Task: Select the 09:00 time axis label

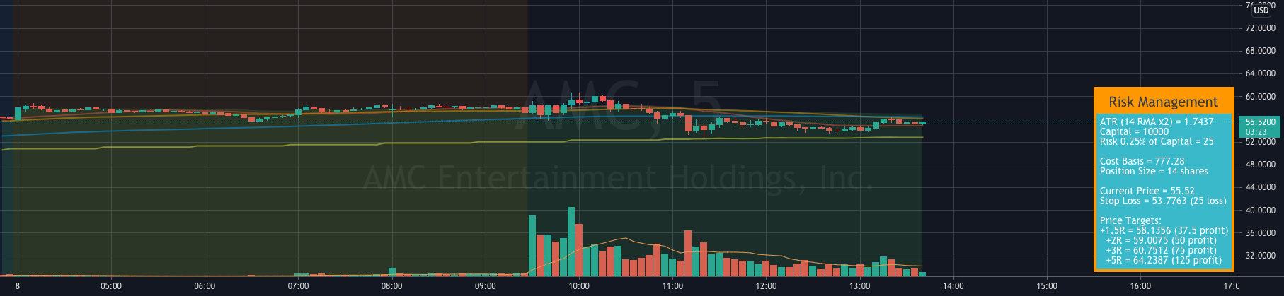Action: click(486, 286)
